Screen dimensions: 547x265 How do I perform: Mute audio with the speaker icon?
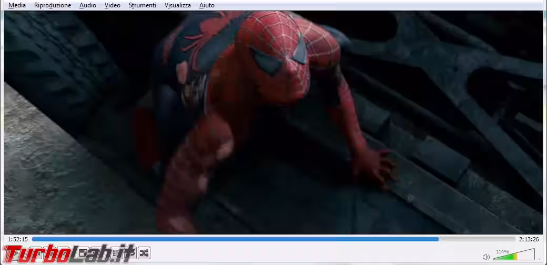(x=486, y=257)
